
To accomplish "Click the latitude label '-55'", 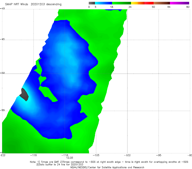I will click(x=2, y=110).
